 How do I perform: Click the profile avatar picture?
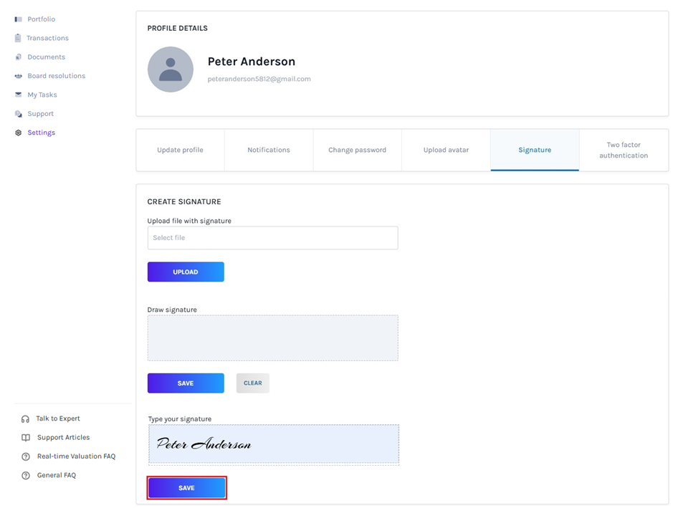171,70
